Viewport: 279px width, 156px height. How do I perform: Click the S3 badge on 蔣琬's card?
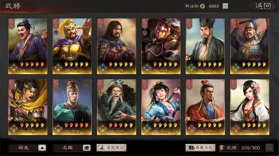(188, 58)
